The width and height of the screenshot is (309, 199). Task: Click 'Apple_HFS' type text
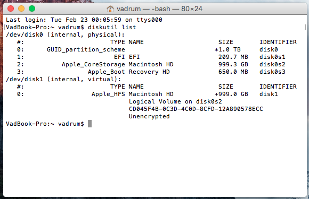(x=108, y=94)
